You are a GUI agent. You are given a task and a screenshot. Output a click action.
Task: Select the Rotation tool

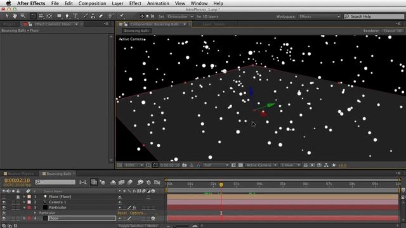tap(33, 16)
